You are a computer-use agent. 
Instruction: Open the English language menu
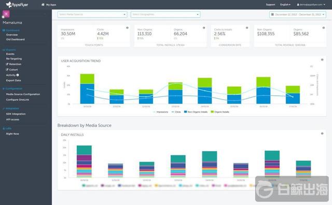[285, 5]
